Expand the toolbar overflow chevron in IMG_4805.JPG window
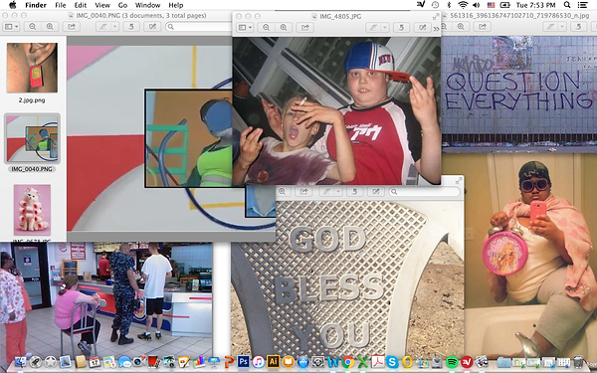 pos(436,28)
